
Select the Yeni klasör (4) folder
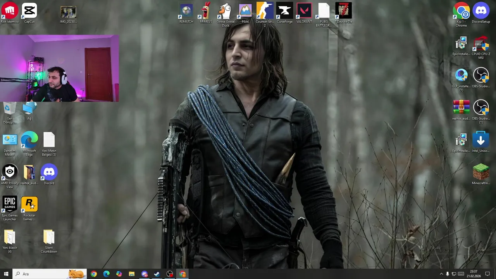coord(10,241)
